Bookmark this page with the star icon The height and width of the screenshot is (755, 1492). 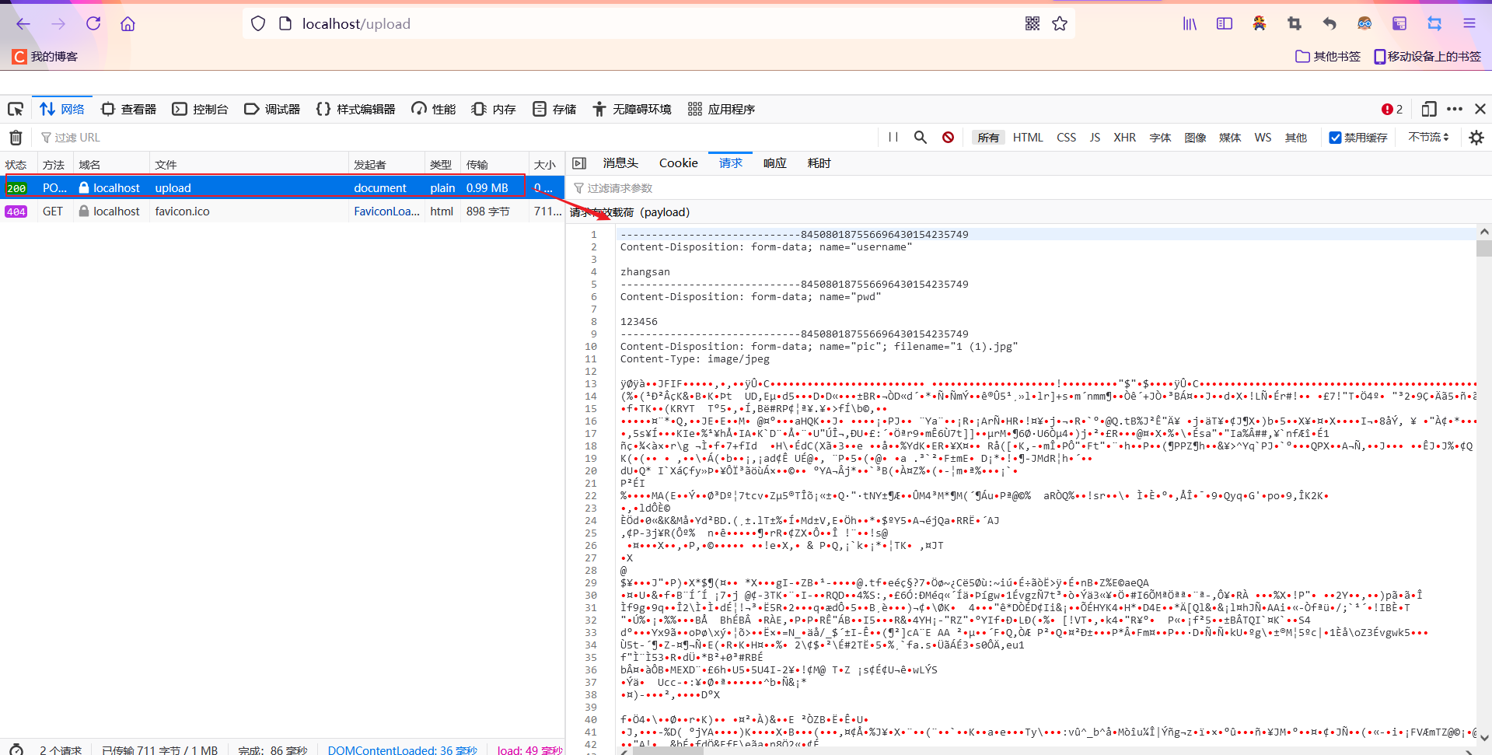point(1060,24)
